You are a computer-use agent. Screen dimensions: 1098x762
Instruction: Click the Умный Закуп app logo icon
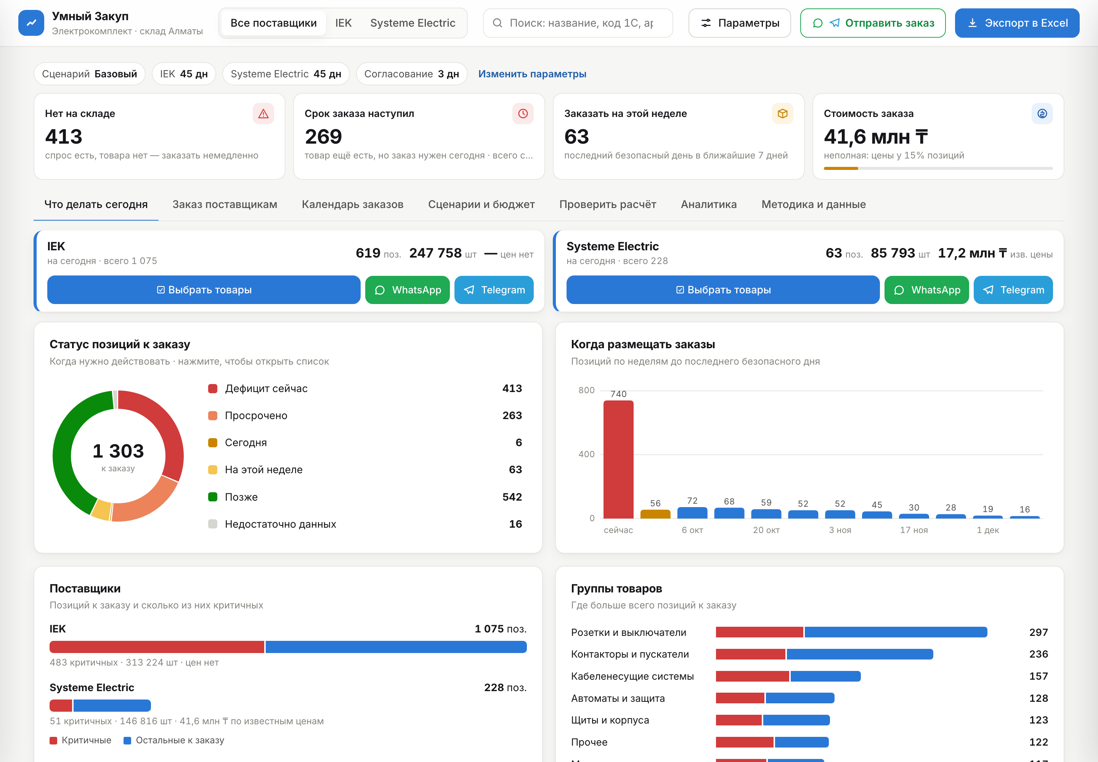click(31, 23)
